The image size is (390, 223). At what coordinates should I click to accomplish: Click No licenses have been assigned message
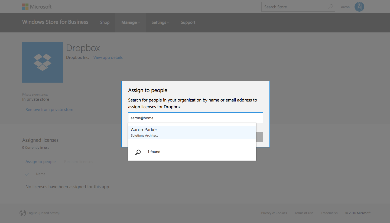click(68, 187)
